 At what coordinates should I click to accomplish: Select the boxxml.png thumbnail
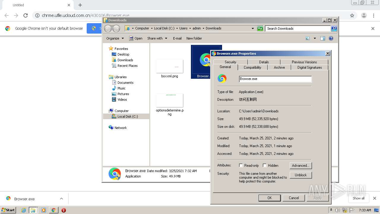click(x=170, y=66)
